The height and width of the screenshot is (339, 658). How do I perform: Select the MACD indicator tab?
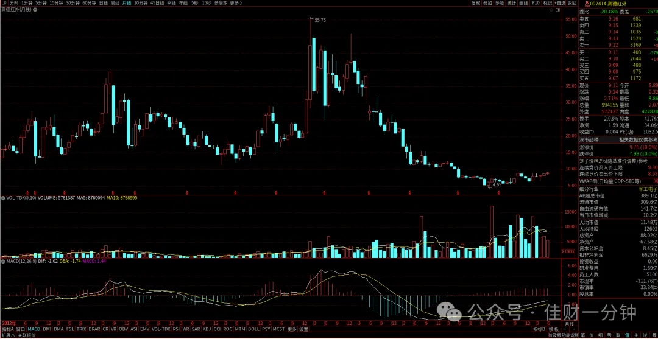point(34,329)
